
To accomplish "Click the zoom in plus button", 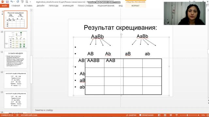I will 199,115.
